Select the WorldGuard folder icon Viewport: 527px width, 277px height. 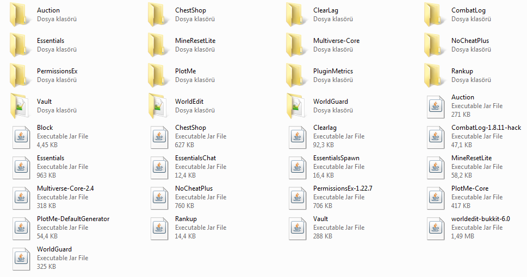[295, 106]
